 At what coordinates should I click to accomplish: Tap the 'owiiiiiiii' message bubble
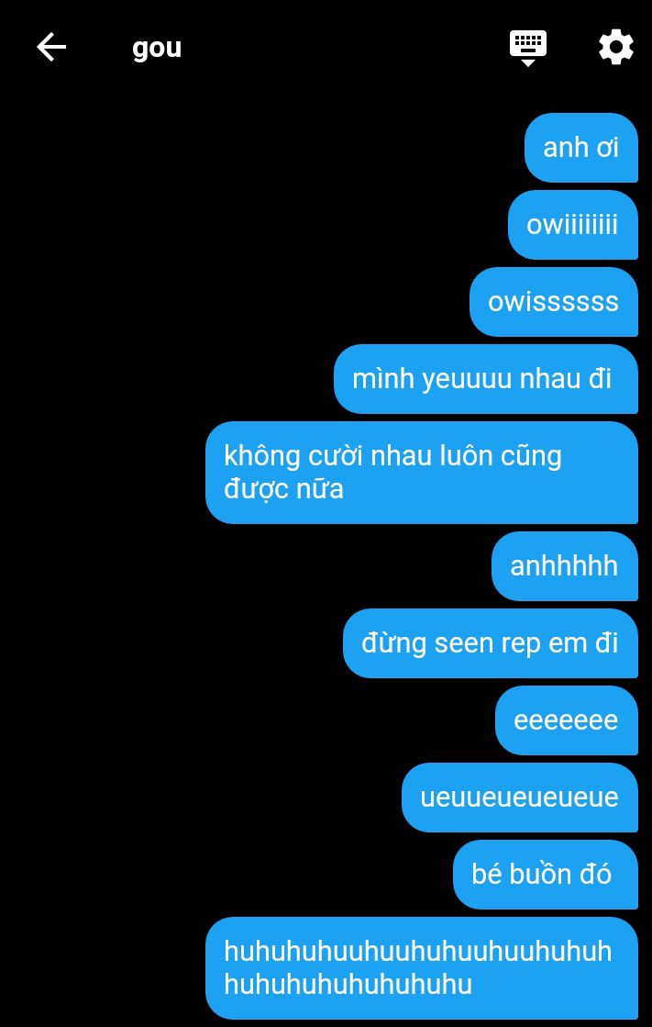coord(573,225)
